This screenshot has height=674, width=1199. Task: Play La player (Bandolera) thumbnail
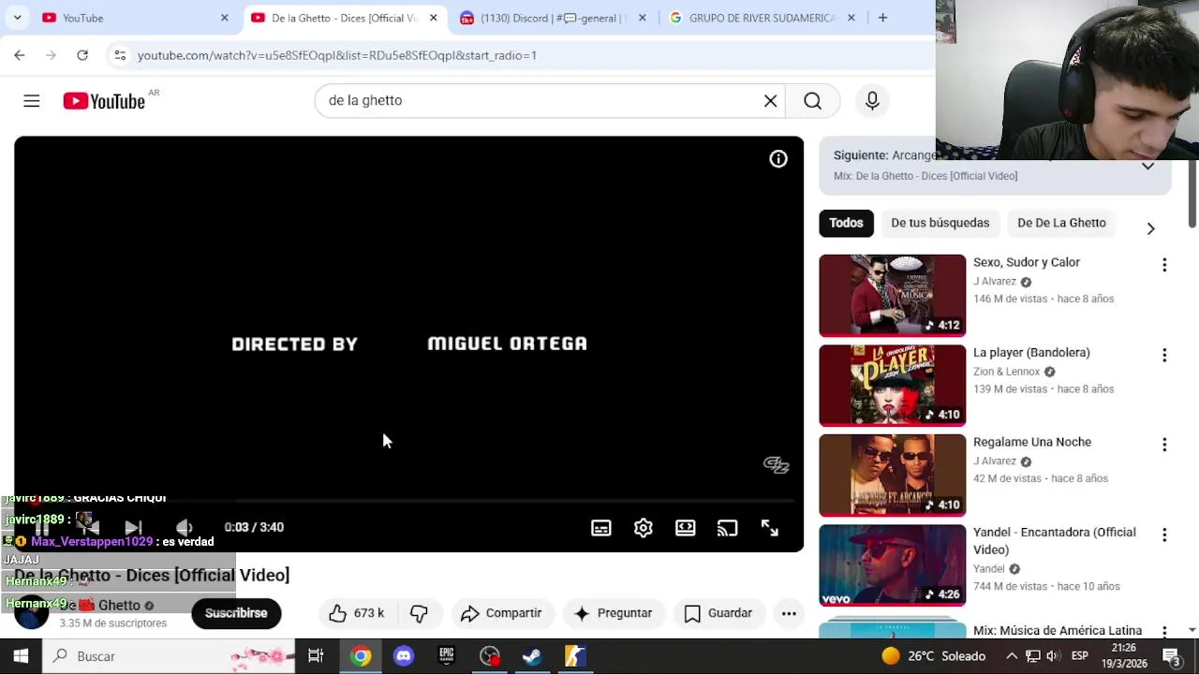pyautogui.click(x=893, y=385)
